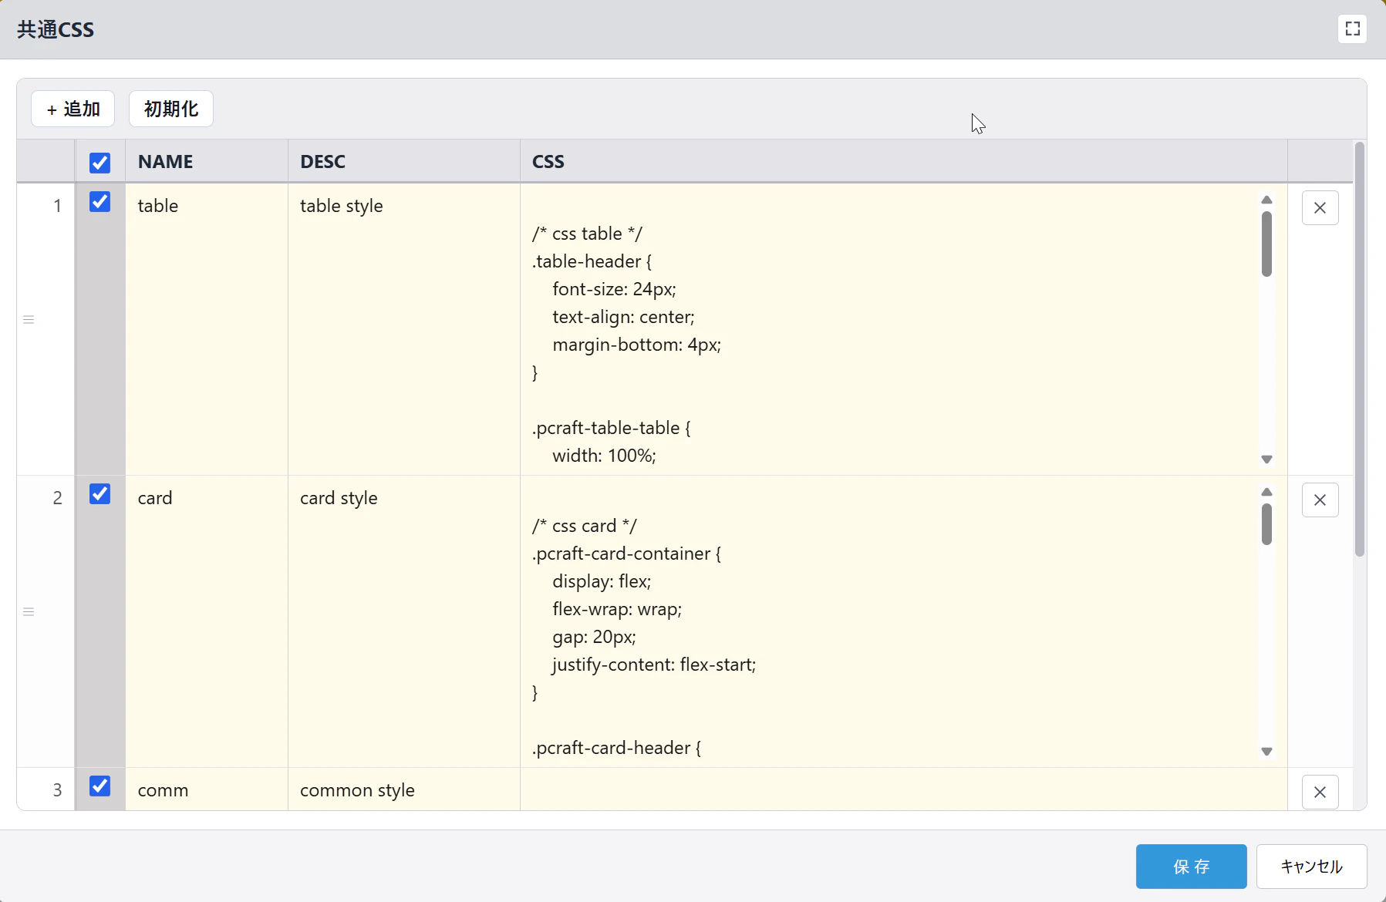
Task: Click up arrow in table CSS scrollbar
Action: (x=1266, y=200)
